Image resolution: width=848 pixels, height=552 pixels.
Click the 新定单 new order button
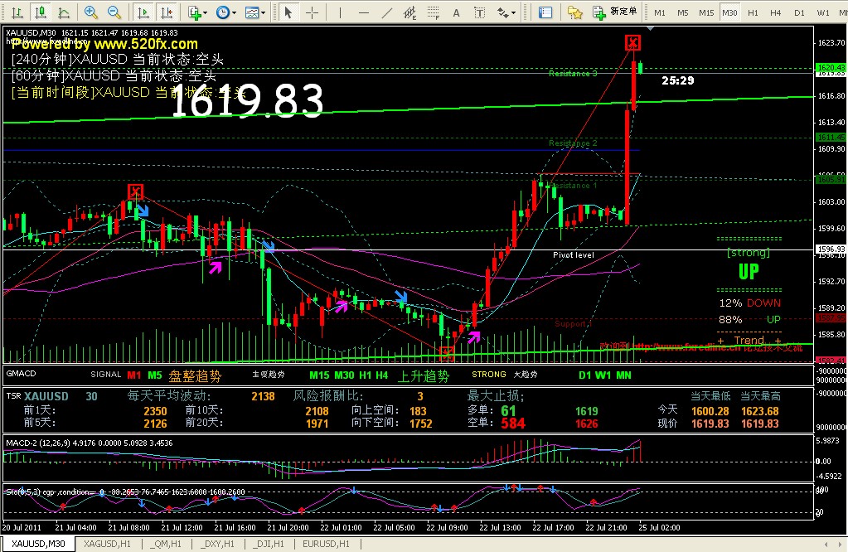(615, 12)
